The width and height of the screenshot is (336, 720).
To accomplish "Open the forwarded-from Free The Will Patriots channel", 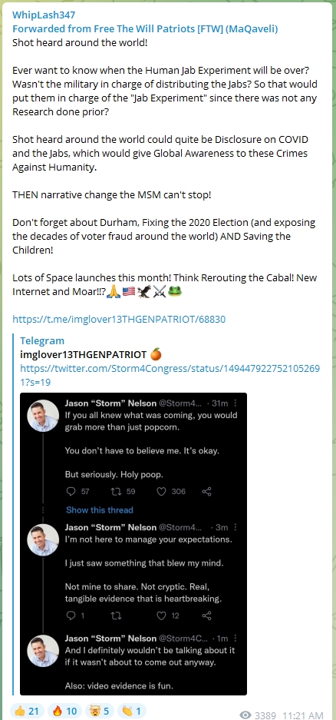I will [x=145, y=29].
